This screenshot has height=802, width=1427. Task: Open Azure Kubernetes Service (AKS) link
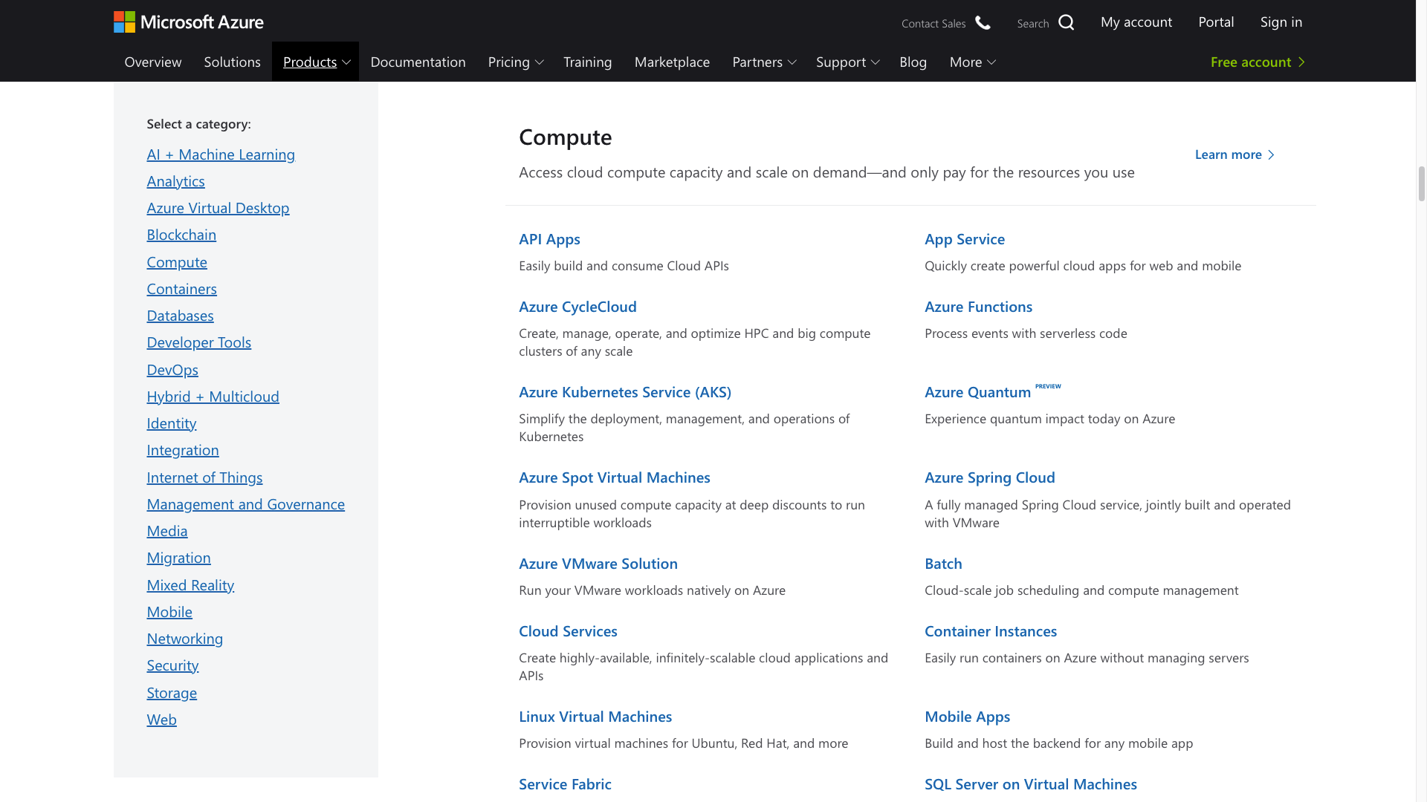coord(624,392)
